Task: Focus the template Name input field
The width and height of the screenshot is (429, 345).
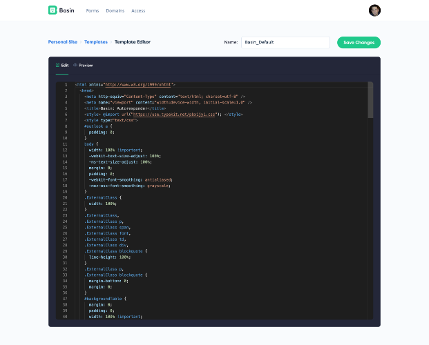Action: (x=285, y=42)
